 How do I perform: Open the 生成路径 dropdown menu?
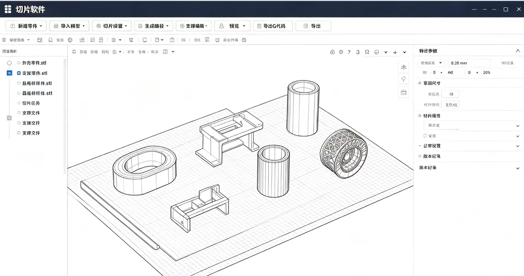[154, 26]
